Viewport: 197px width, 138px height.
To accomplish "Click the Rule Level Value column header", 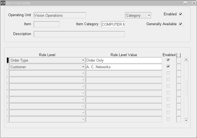I will point(124,55).
